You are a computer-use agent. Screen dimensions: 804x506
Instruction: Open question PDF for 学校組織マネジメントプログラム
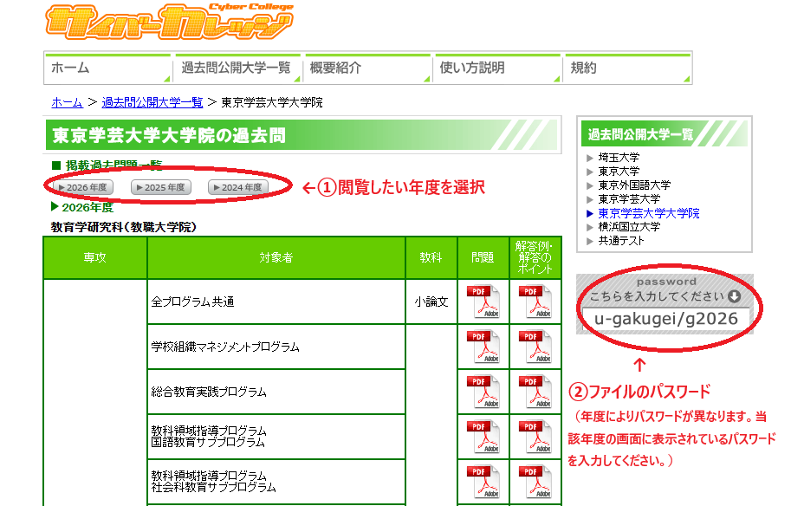click(x=483, y=347)
